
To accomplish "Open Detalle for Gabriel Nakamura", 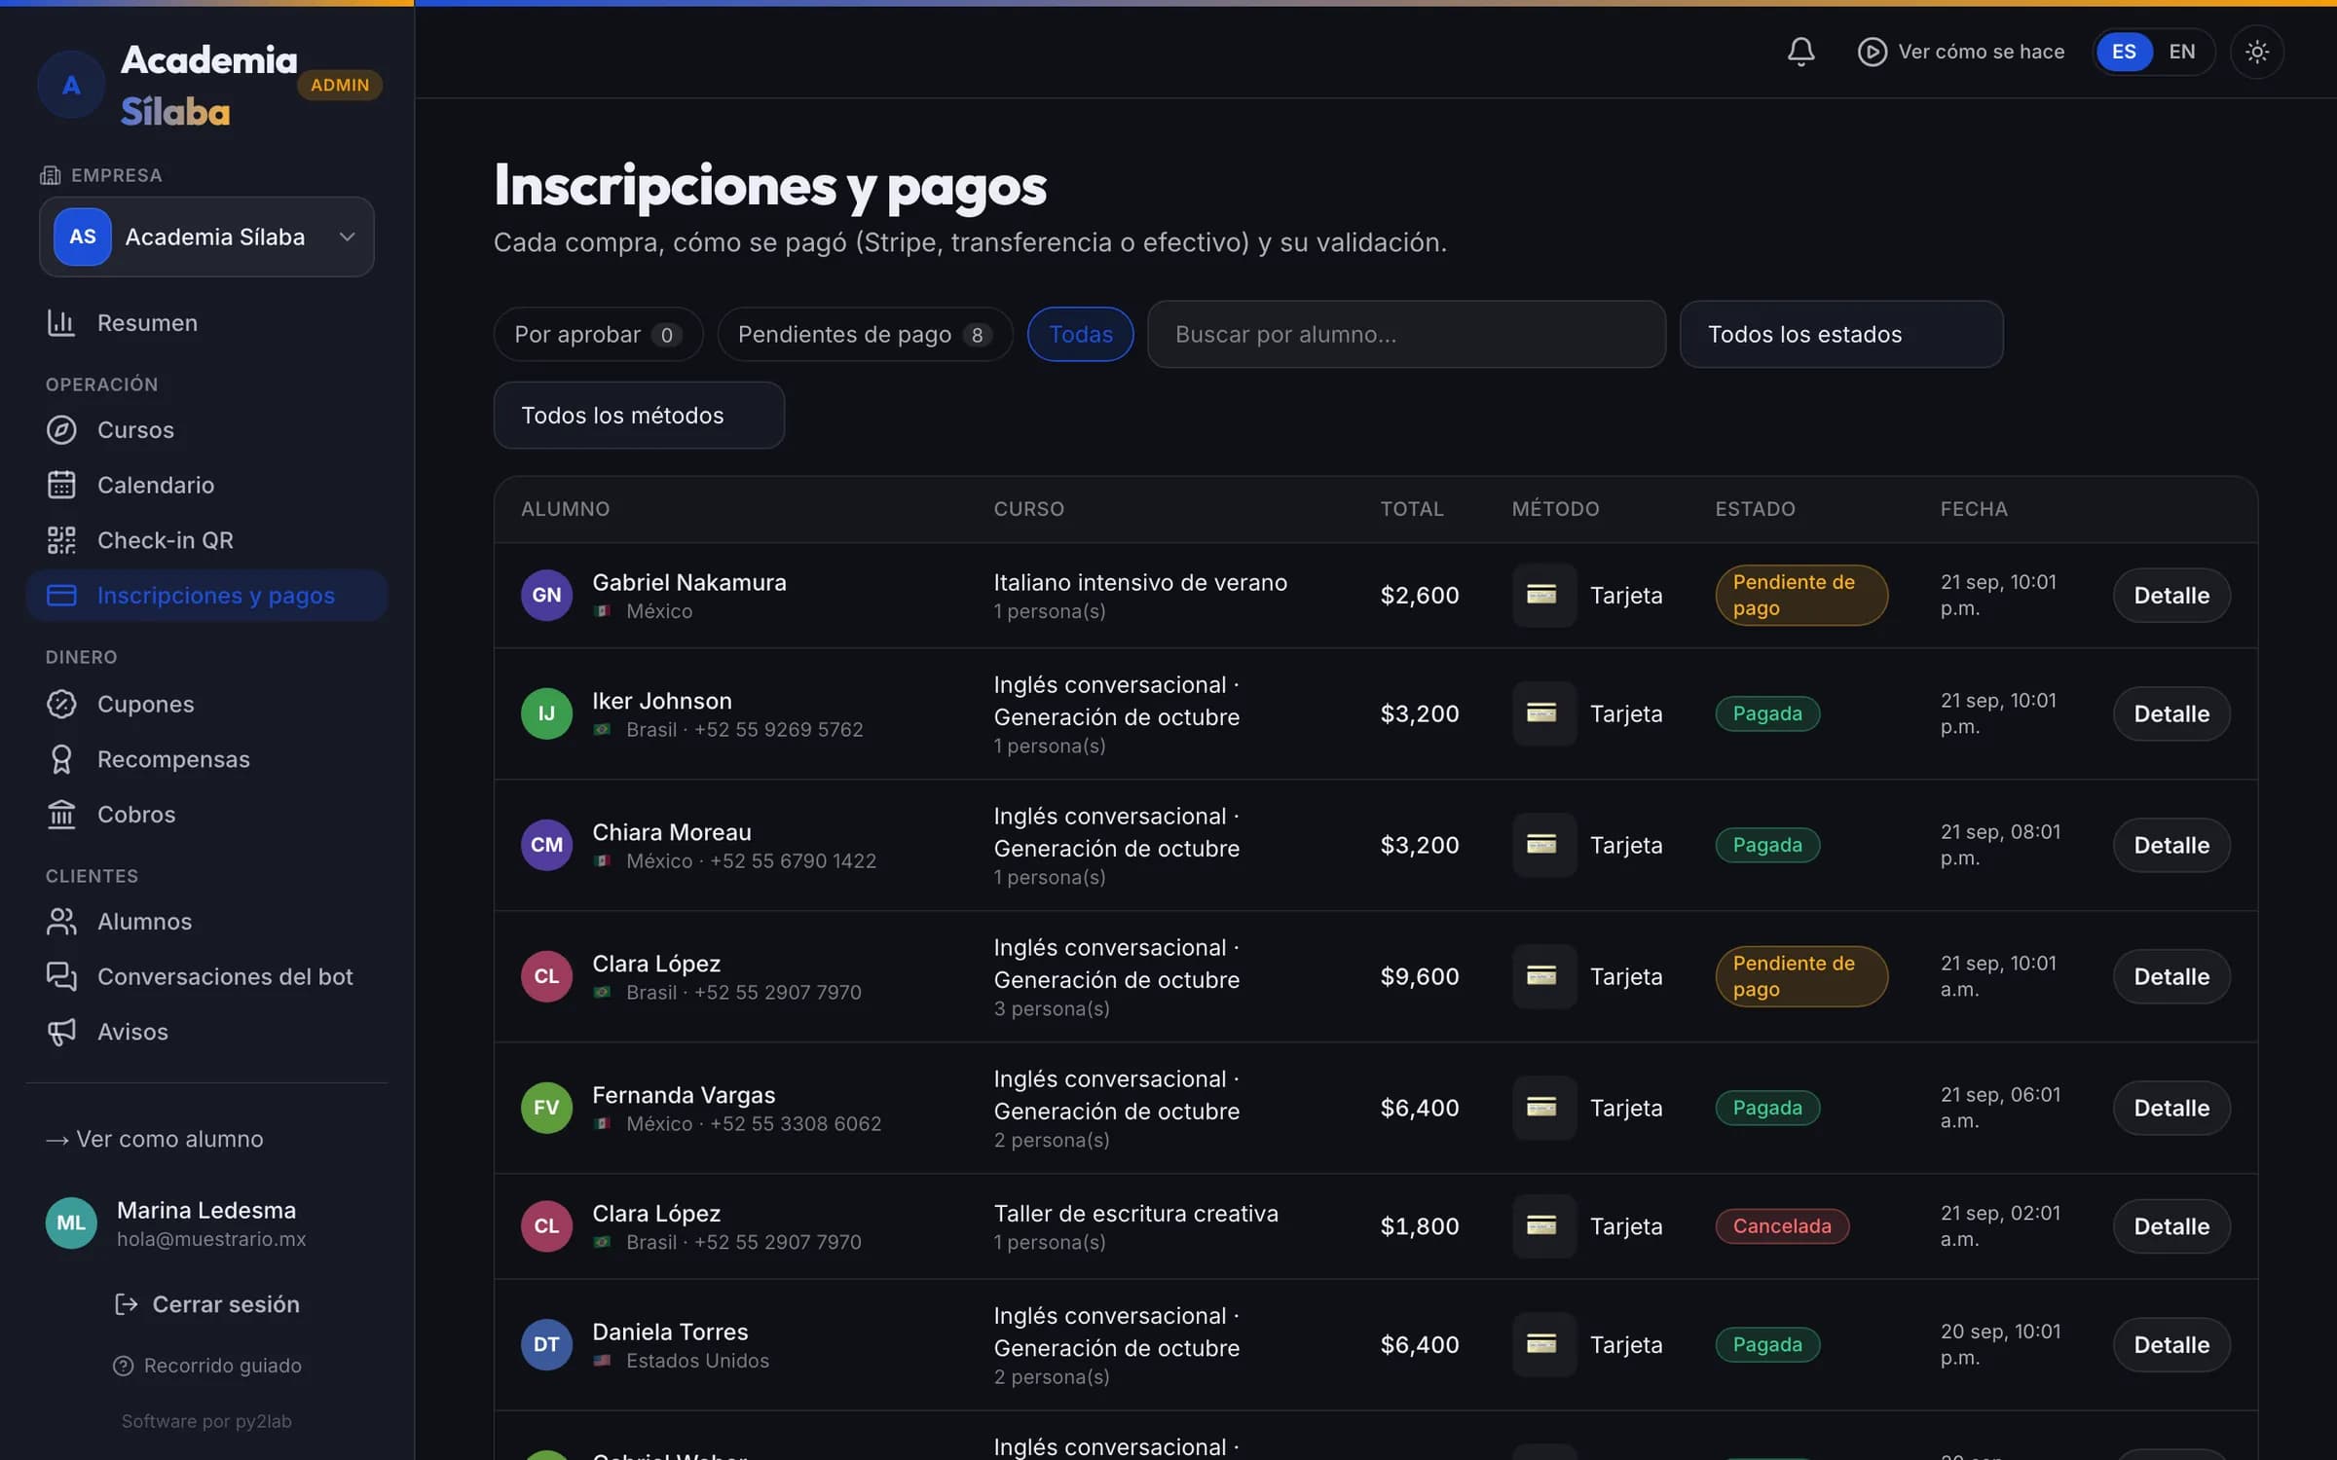I will 2170,595.
